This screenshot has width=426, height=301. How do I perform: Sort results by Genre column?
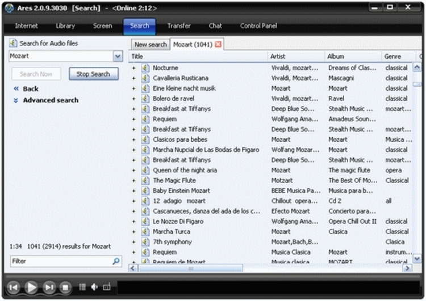point(399,57)
